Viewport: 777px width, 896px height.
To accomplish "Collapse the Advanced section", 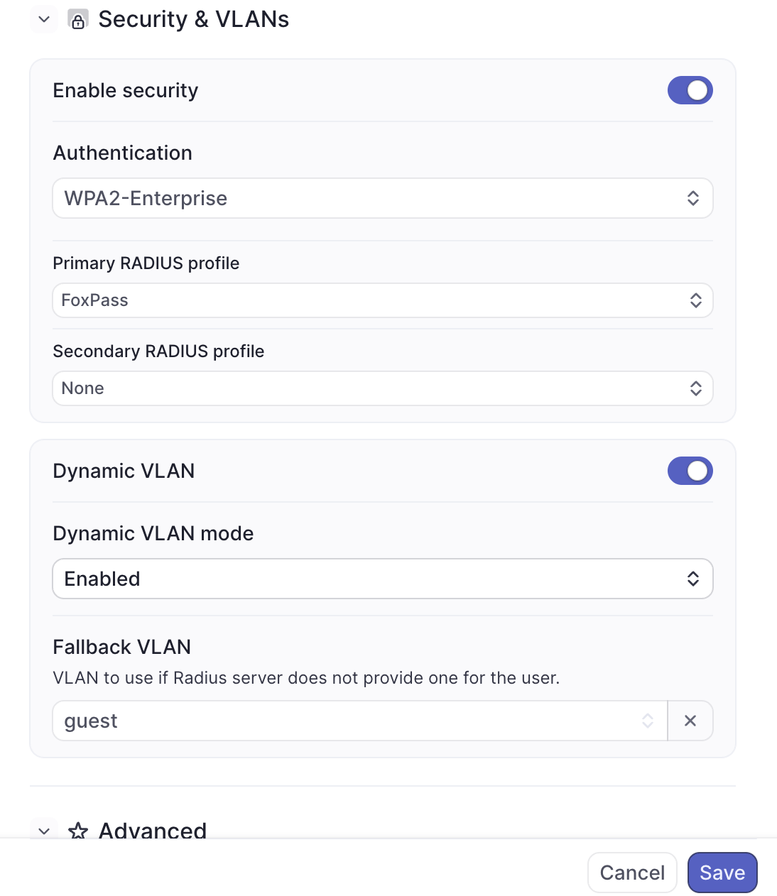I will click(43, 831).
